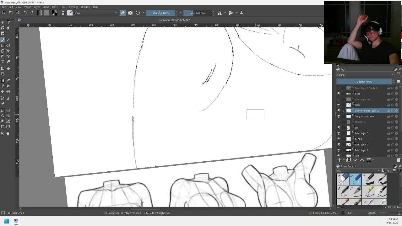Select the Color Sampler eyedropper tool
The width and height of the screenshot is (402, 226).
tap(8, 81)
